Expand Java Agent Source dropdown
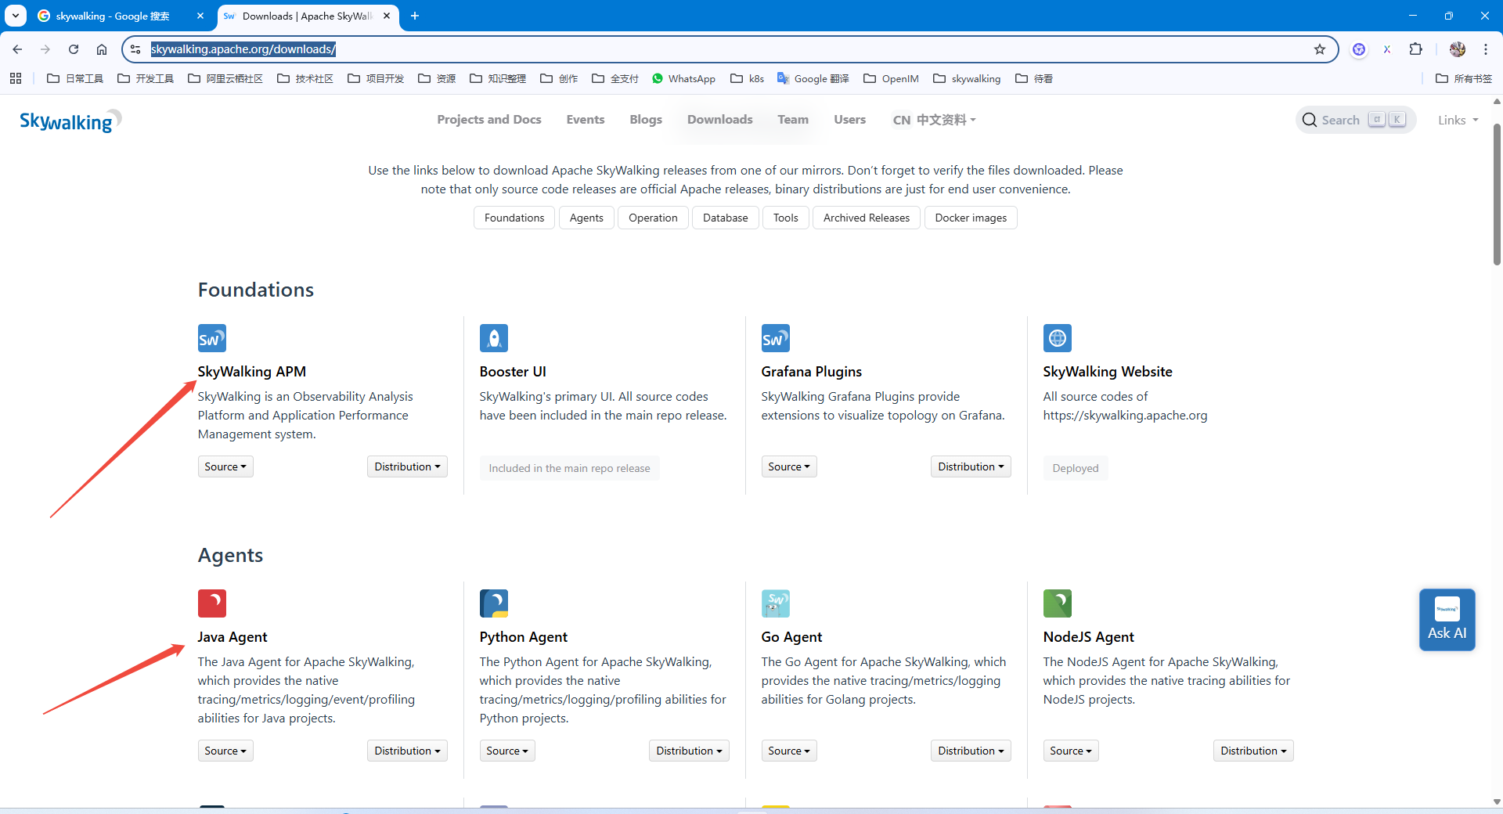This screenshot has width=1503, height=814. pos(225,751)
